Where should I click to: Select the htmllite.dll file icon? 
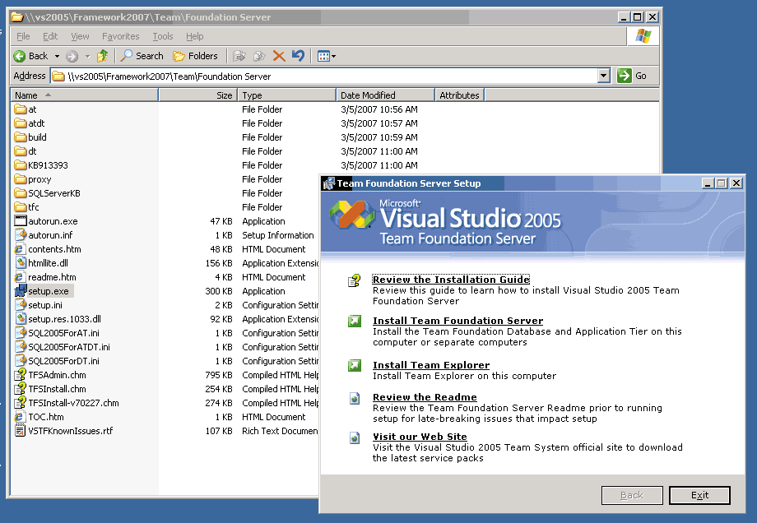(21, 263)
